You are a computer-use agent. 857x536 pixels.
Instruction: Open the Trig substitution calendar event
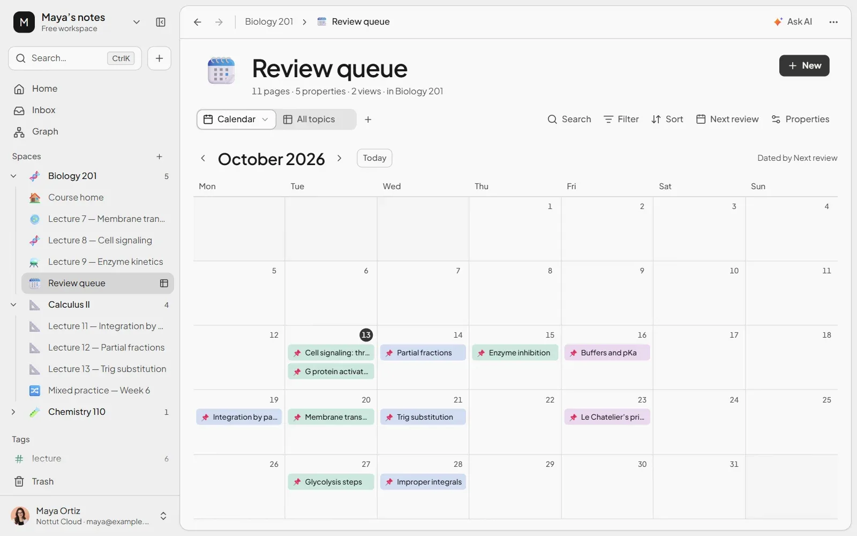tap(423, 417)
